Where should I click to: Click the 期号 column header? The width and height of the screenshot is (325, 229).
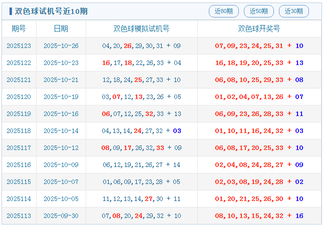(19, 28)
